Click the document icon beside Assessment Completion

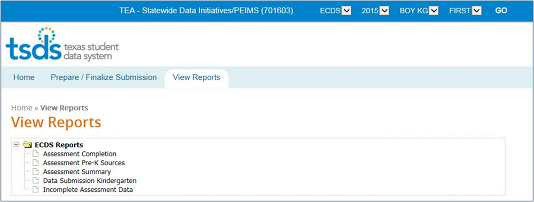35,153
